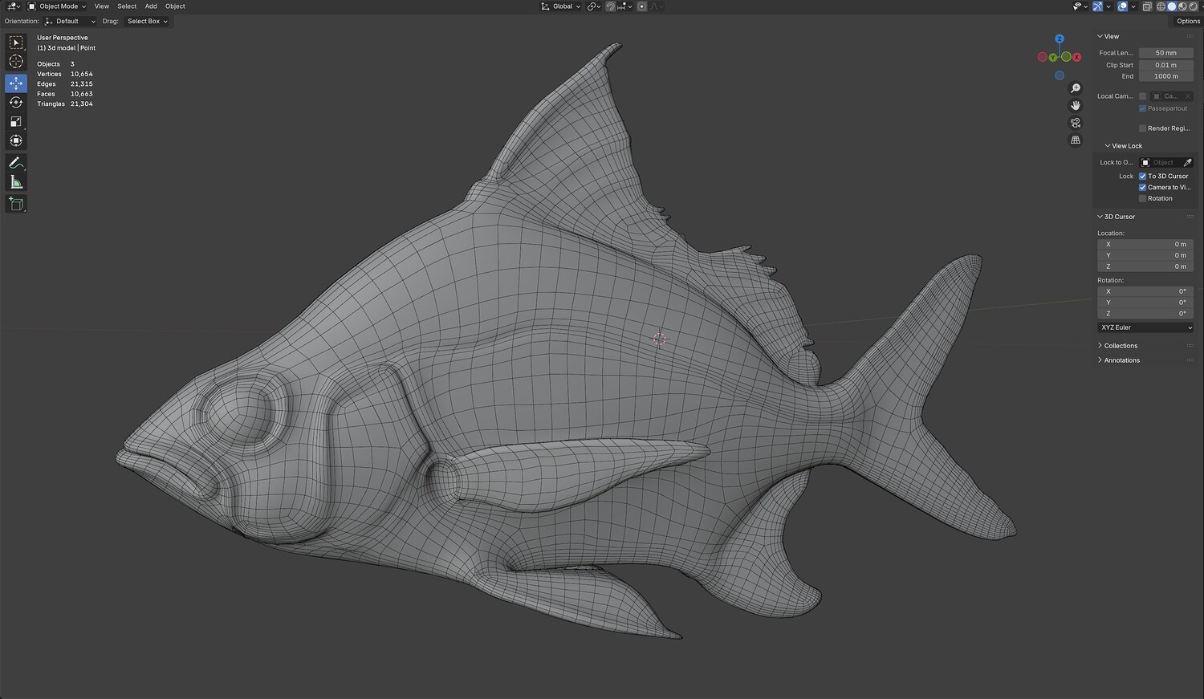The width and height of the screenshot is (1204, 699).
Task: Open the View menu
Action: point(102,6)
